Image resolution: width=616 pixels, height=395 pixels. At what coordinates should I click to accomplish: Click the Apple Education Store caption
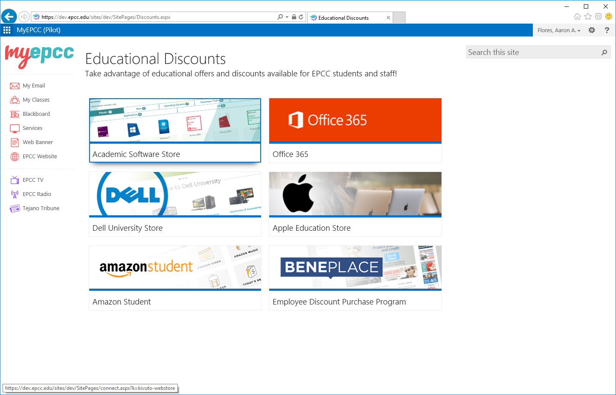pyautogui.click(x=312, y=228)
